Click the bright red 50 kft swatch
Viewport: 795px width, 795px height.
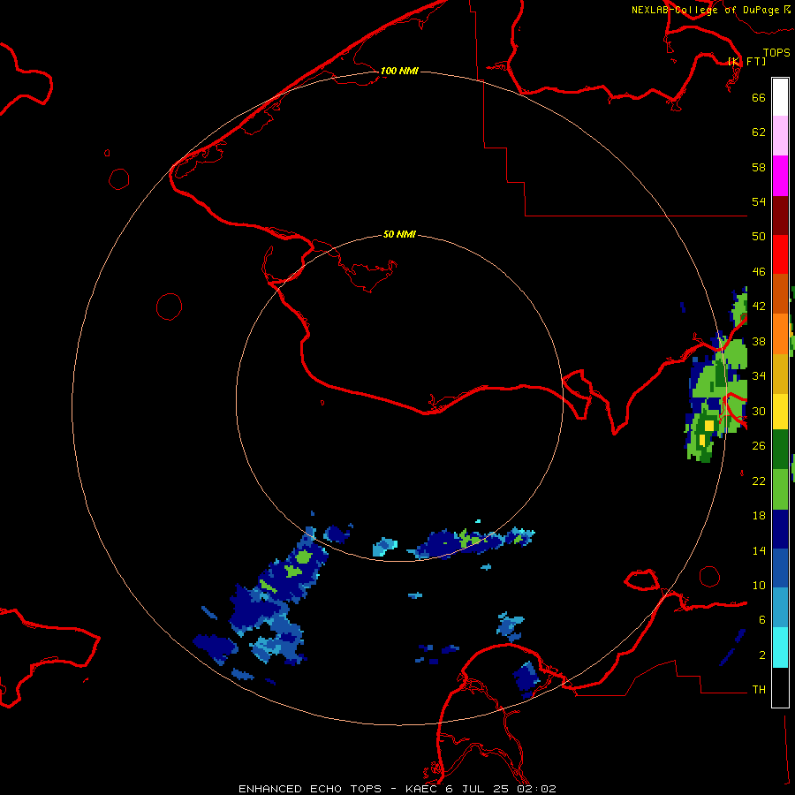[780, 254]
